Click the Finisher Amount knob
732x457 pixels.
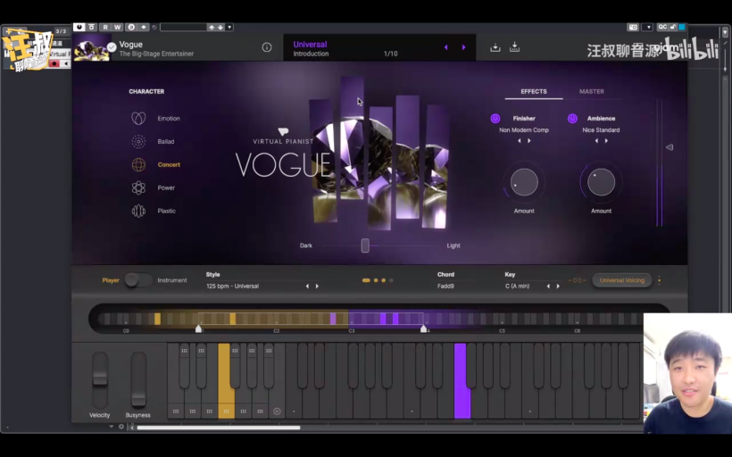[x=524, y=182]
